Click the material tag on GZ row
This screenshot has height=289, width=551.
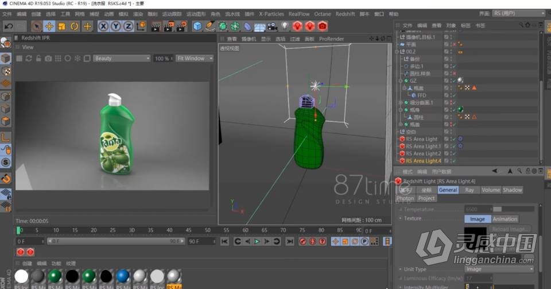(460, 80)
